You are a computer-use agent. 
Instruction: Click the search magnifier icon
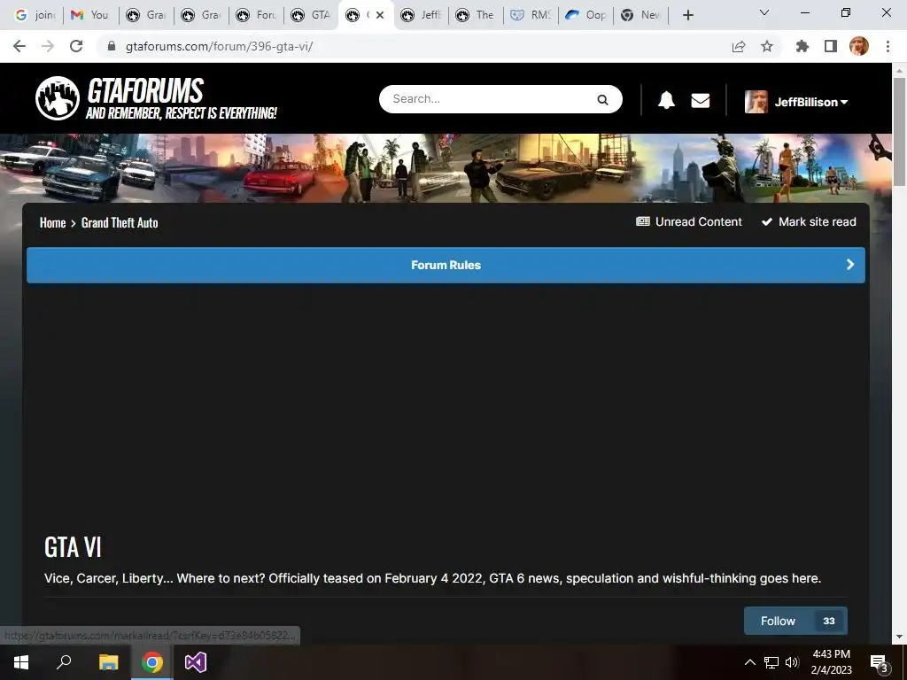pyautogui.click(x=602, y=99)
